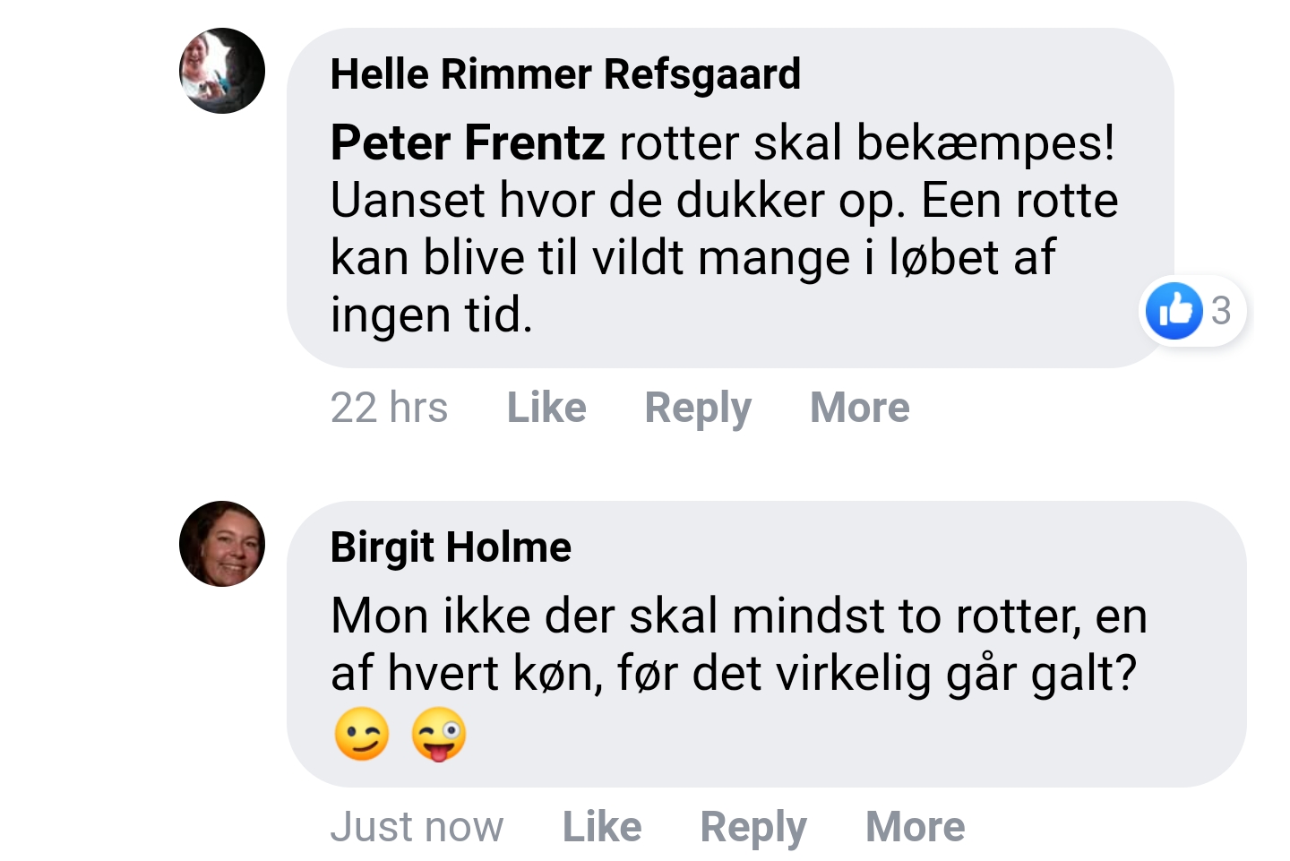The width and height of the screenshot is (1290, 861).
Task: View the reaction count of 3
Action: pos(1221,311)
